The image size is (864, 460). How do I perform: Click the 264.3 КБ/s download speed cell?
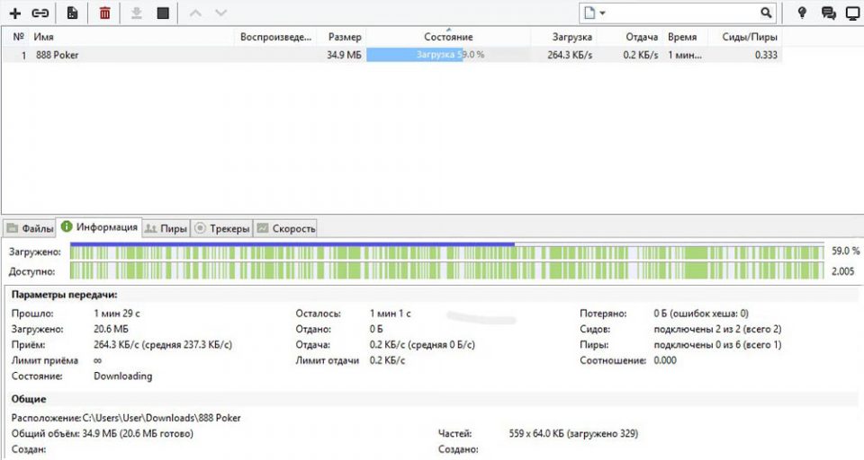pyautogui.click(x=570, y=55)
